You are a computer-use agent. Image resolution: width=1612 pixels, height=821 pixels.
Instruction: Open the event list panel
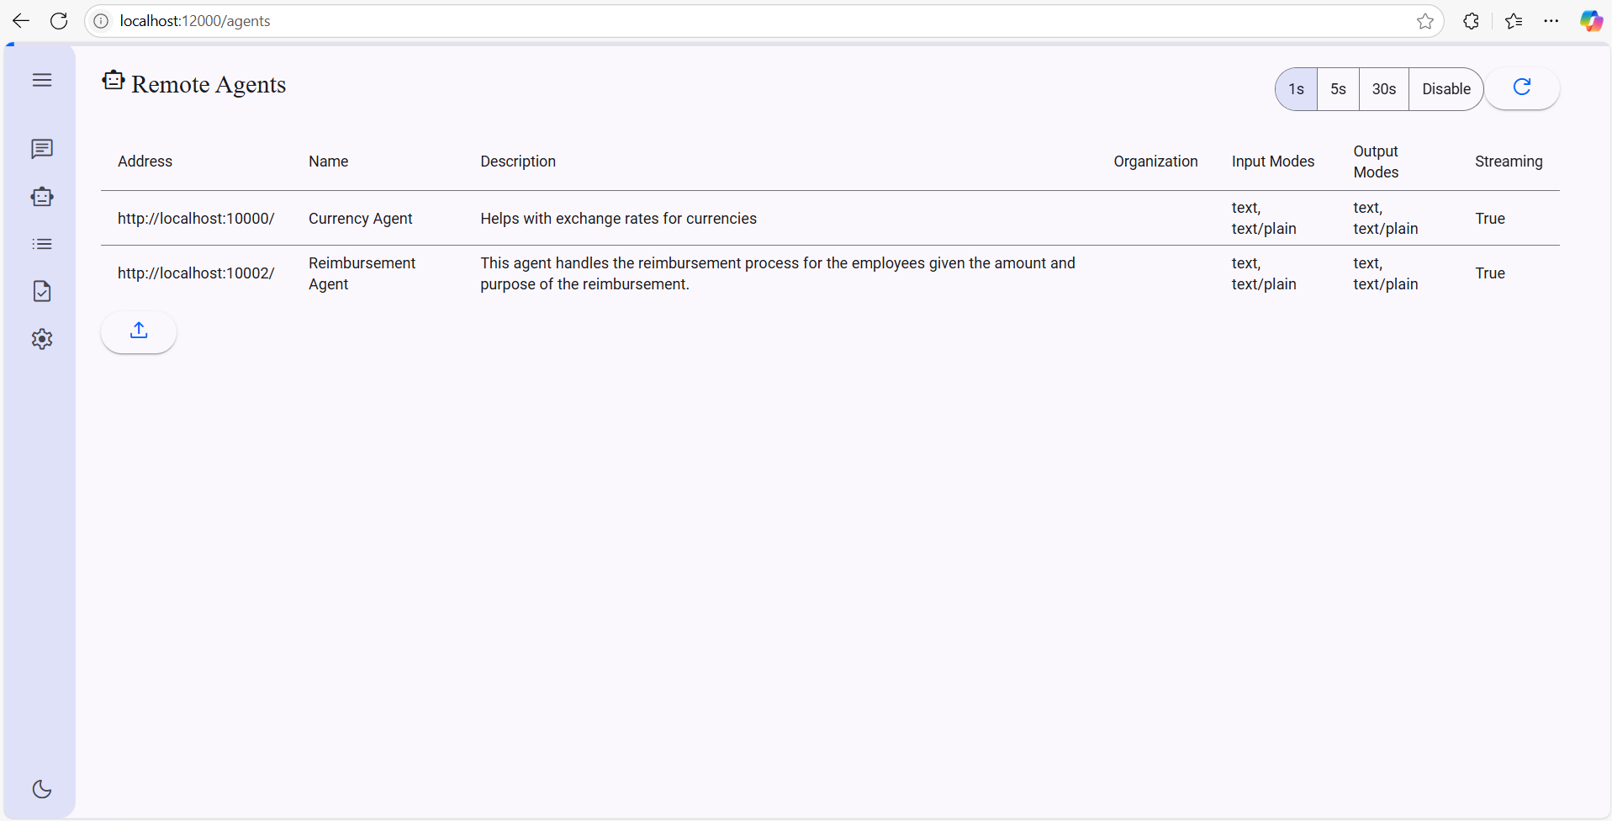pyautogui.click(x=41, y=244)
